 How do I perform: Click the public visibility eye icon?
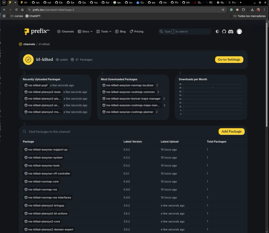pos(57,59)
